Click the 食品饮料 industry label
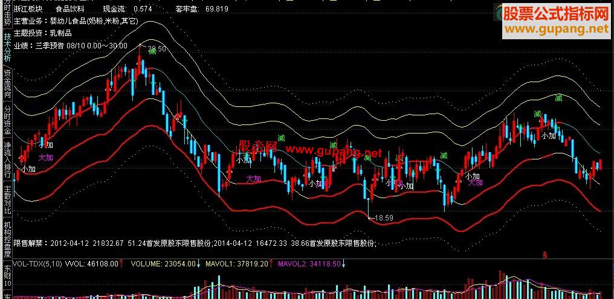This screenshot has width=614, height=299. [x=69, y=8]
